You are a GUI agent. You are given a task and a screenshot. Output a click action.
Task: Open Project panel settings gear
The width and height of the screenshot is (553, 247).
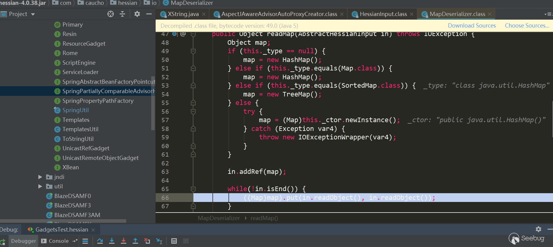(137, 14)
